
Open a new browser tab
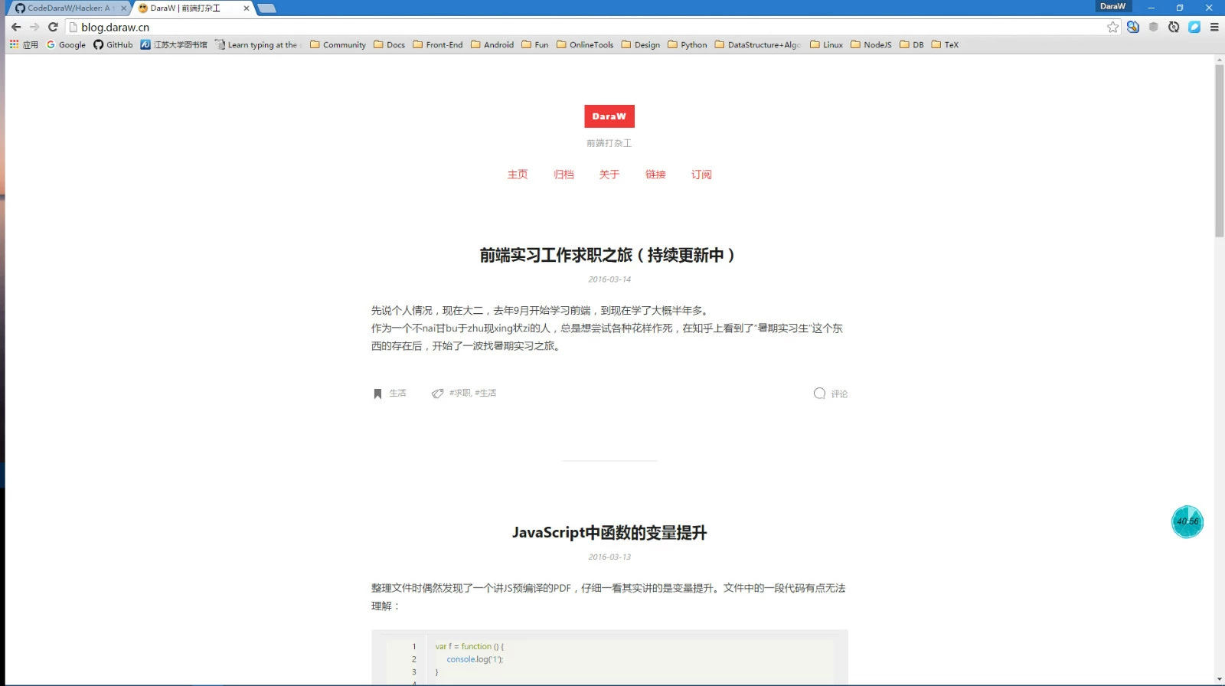click(x=266, y=8)
